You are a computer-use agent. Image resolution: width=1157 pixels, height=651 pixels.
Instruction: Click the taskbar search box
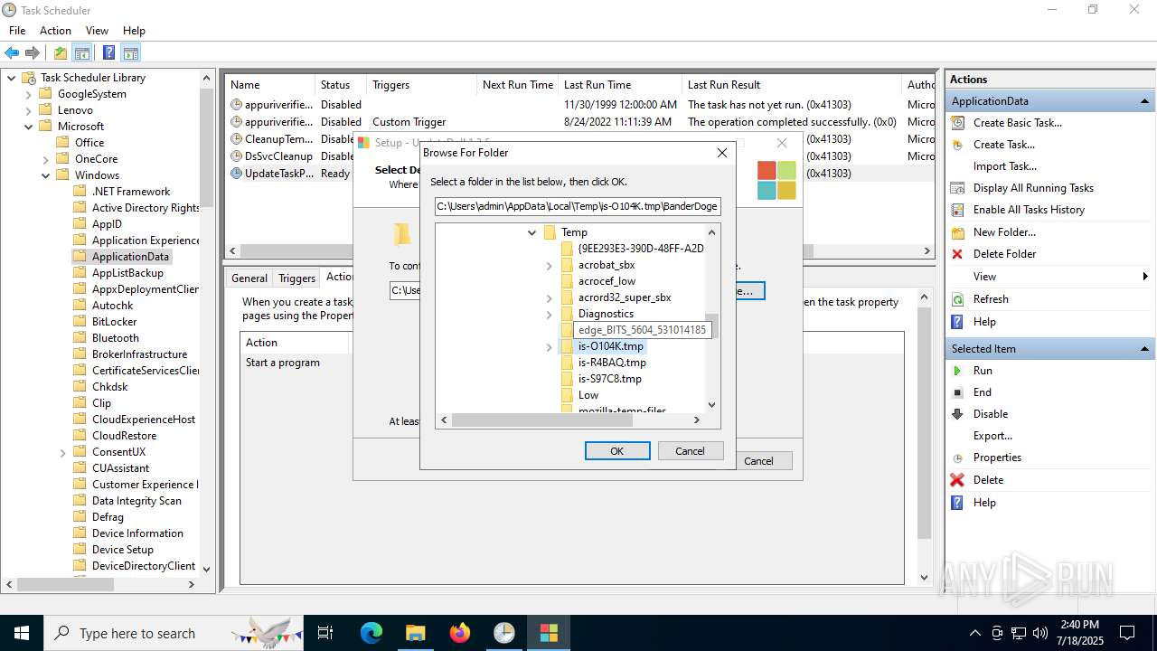coord(174,633)
